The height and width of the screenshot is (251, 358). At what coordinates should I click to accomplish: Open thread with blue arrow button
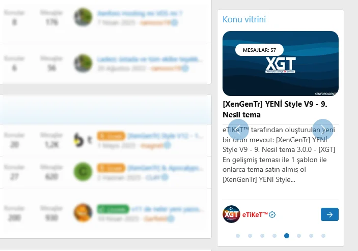[x=329, y=214]
